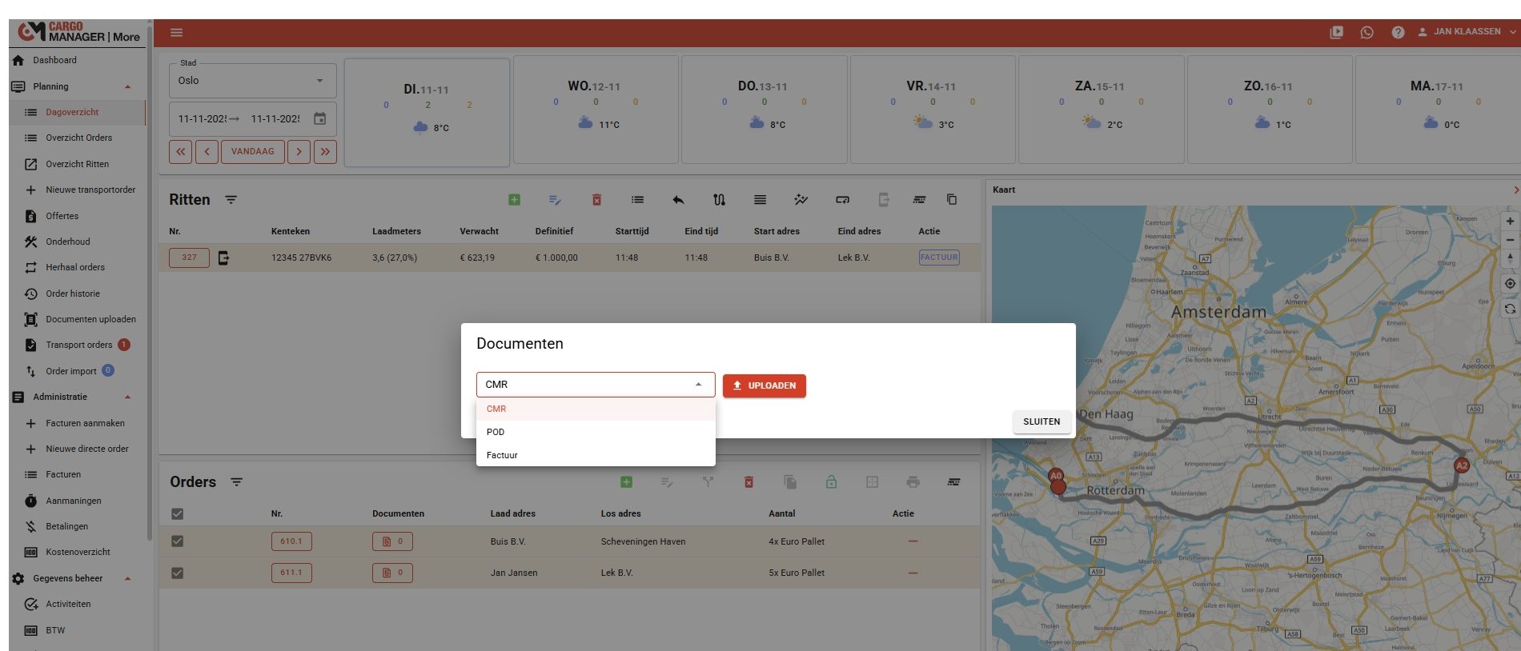The width and height of the screenshot is (1521, 651).
Task: Open the documents icon for order 611.1
Action: click(x=392, y=573)
